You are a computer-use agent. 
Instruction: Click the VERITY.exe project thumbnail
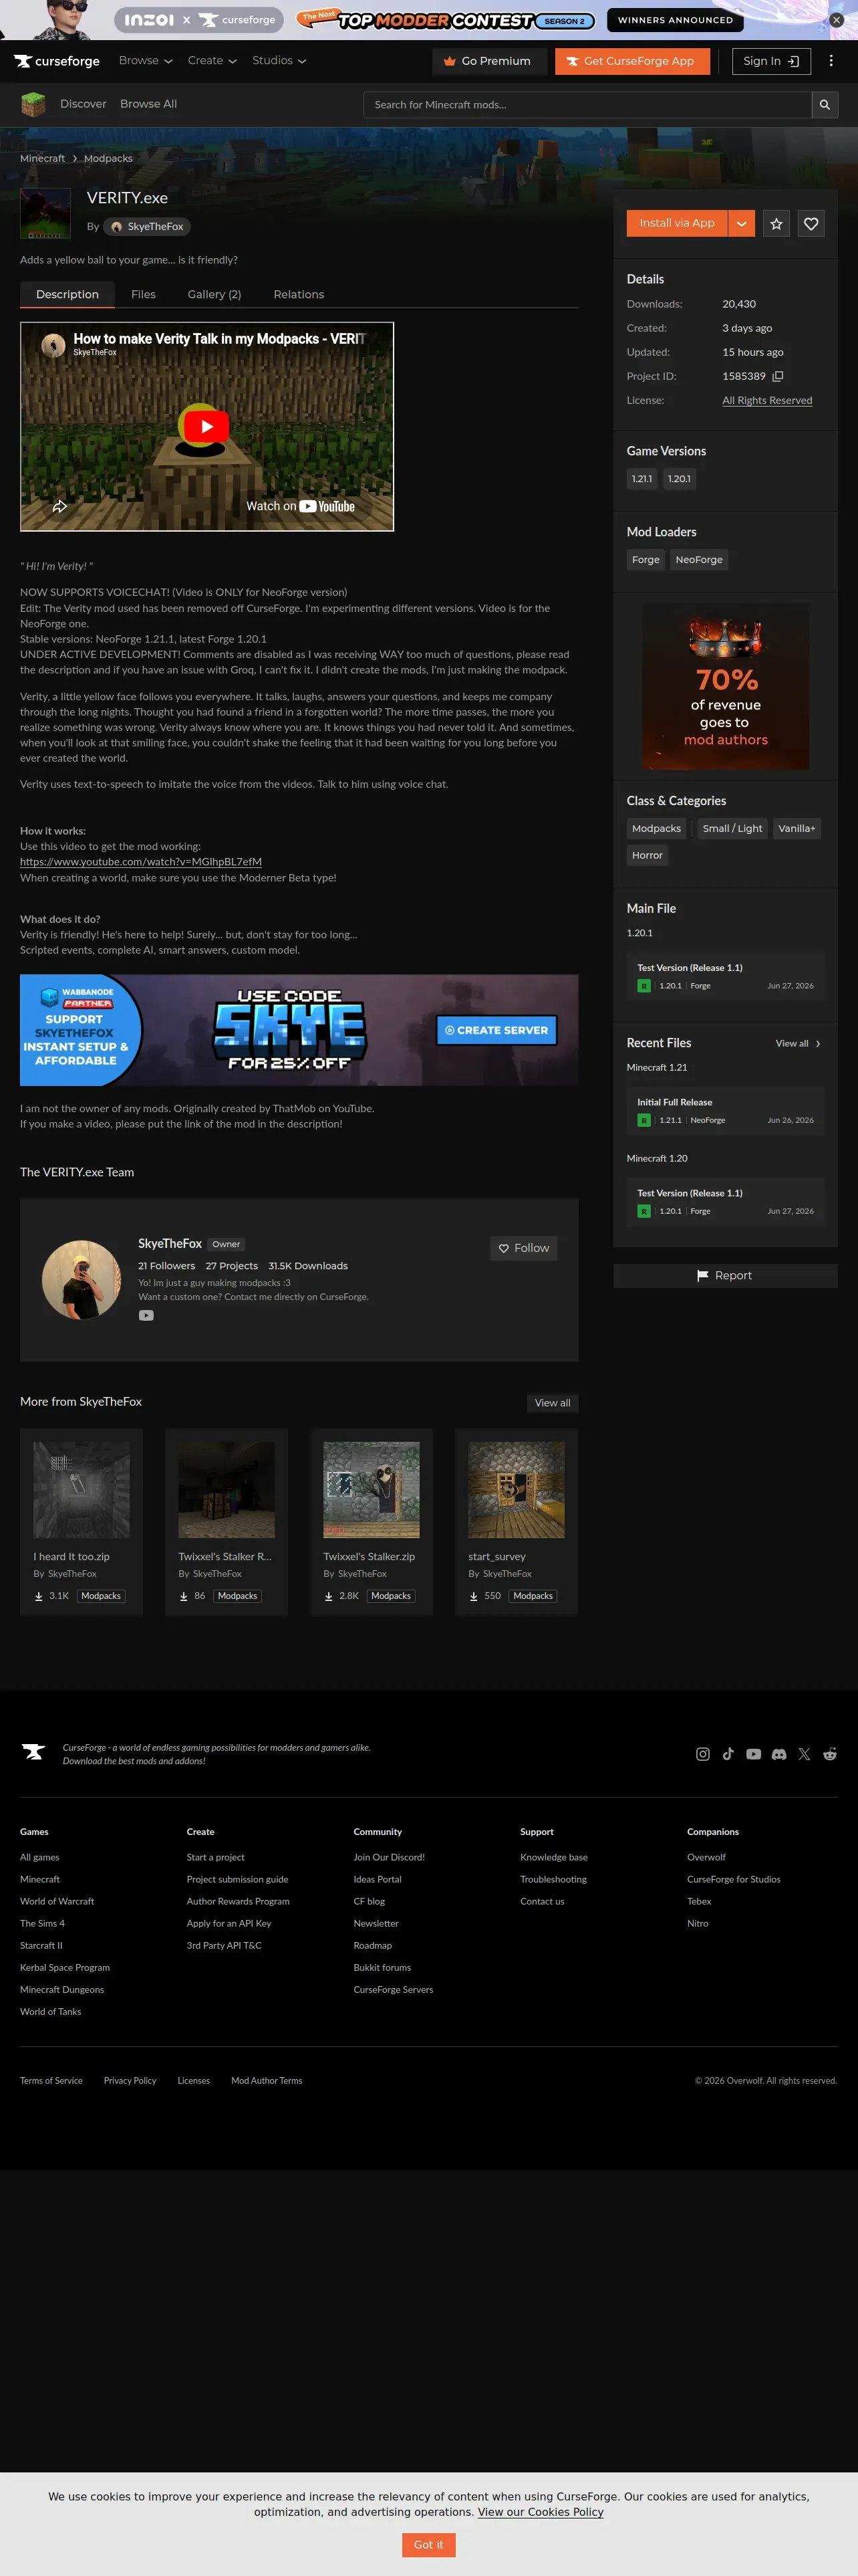tap(45, 214)
